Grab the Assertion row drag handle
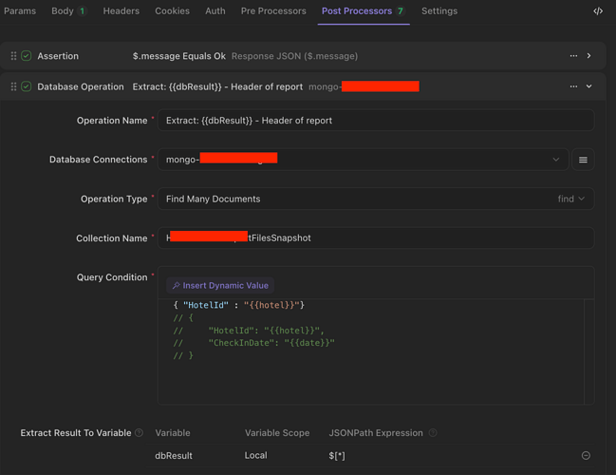The image size is (616, 475). [13, 56]
